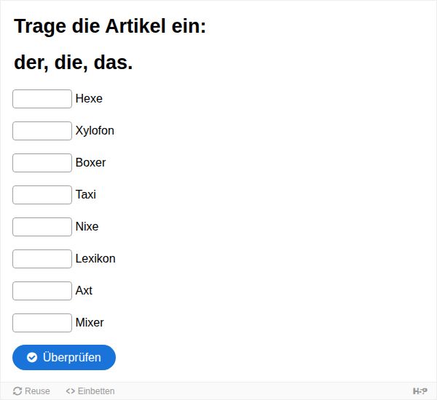Click the word Xylofon label
This screenshot has width=437, height=400.
[95, 131]
